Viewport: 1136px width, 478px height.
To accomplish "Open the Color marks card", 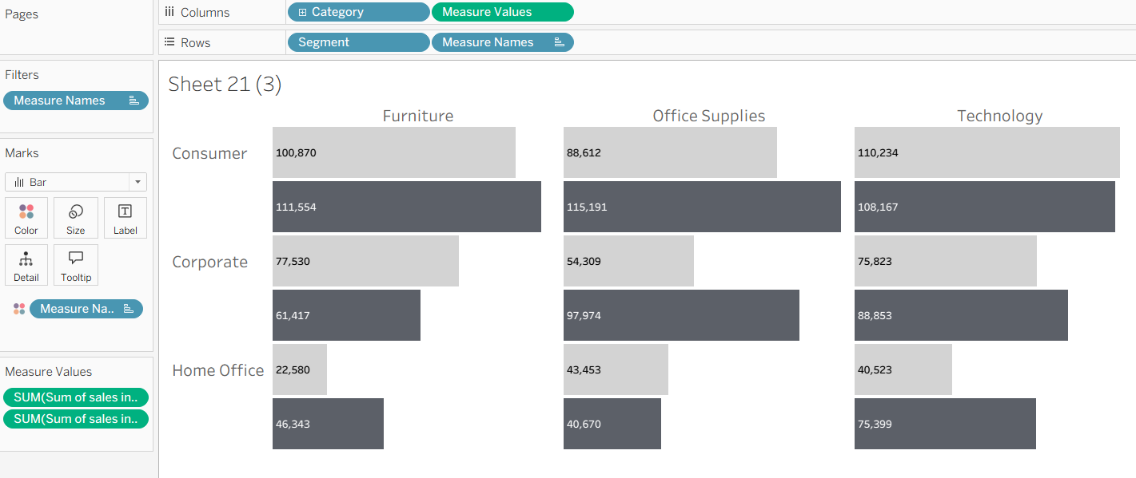I will (26, 218).
